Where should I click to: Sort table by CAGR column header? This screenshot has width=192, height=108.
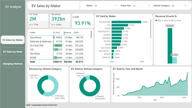point(76,32)
